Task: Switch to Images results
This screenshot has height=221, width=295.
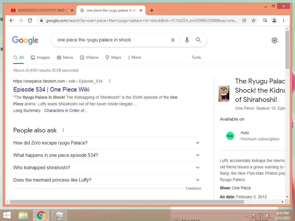Action: click(x=40, y=58)
